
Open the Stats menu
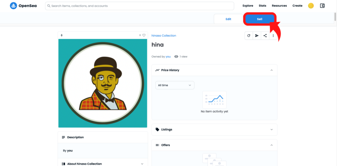tap(262, 6)
